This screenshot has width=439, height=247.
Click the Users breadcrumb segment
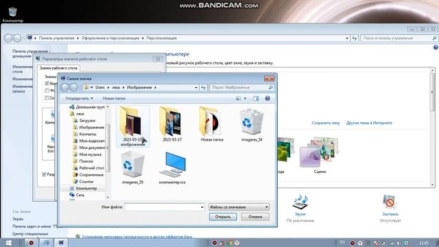tap(100, 88)
